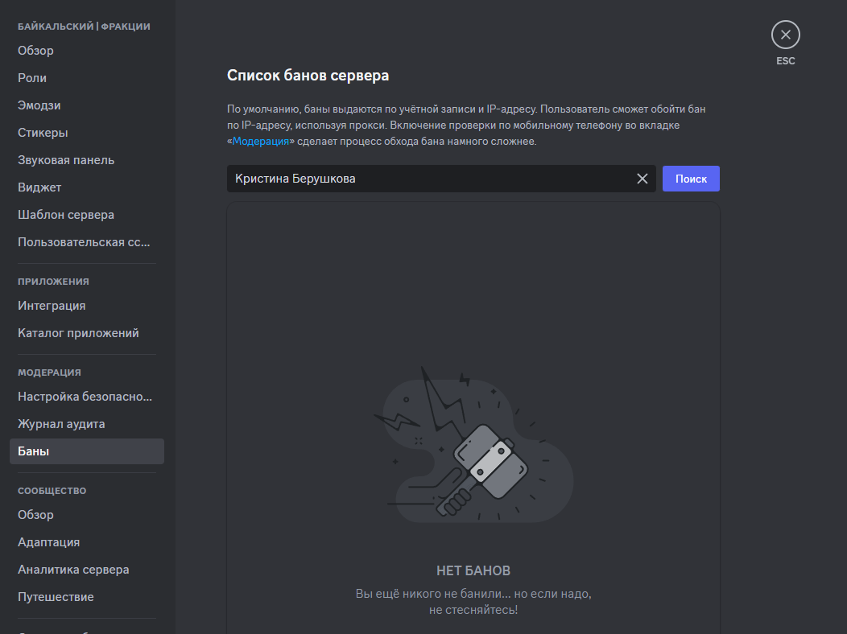Viewport: 847px width, 634px height.
Task: Close settings with the ESC circle icon
Action: (x=785, y=35)
